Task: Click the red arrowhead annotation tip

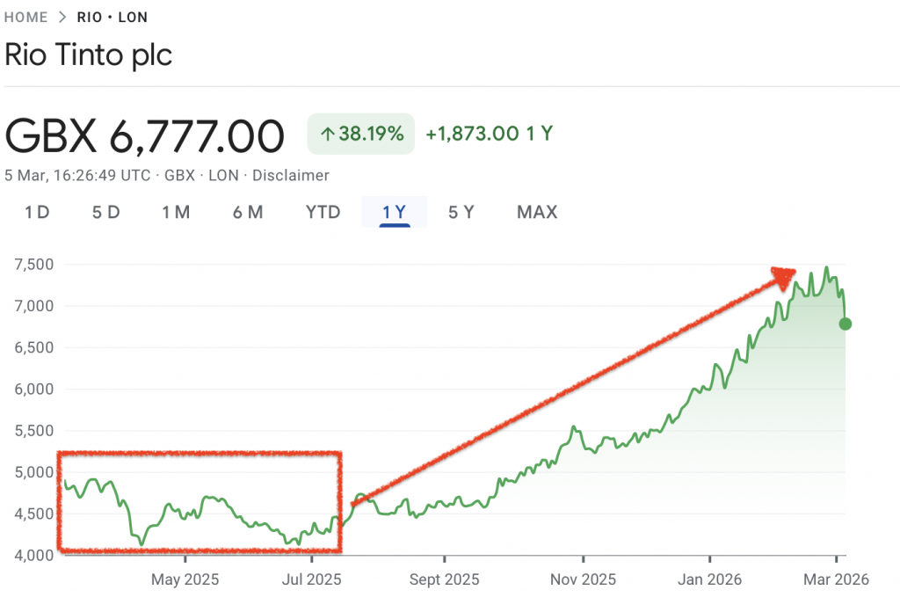Action: [x=784, y=275]
